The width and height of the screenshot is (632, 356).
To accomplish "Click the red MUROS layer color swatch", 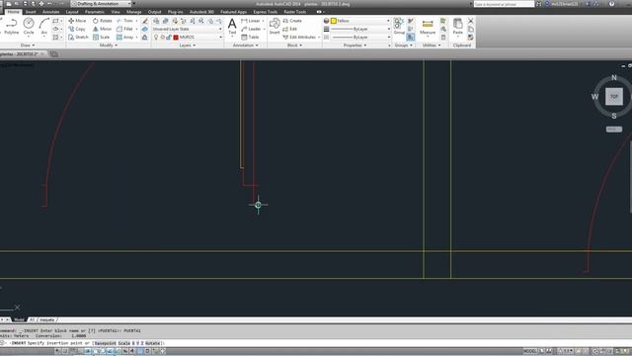I will [x=176, y=38].
